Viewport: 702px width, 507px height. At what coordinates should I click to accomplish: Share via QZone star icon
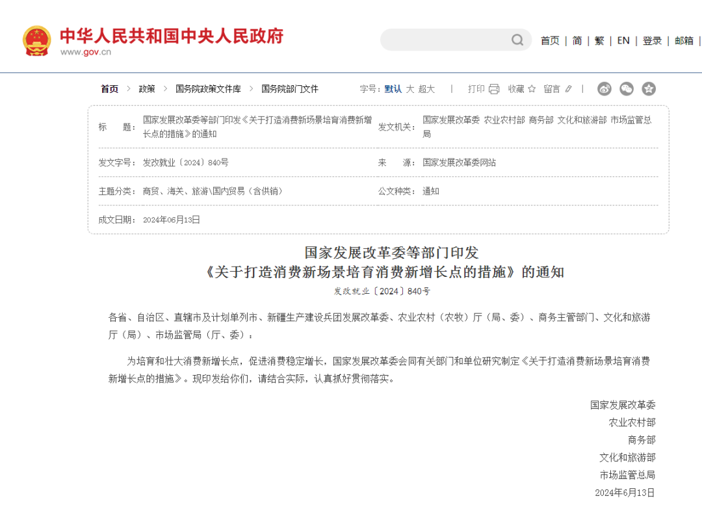[648, 88]
